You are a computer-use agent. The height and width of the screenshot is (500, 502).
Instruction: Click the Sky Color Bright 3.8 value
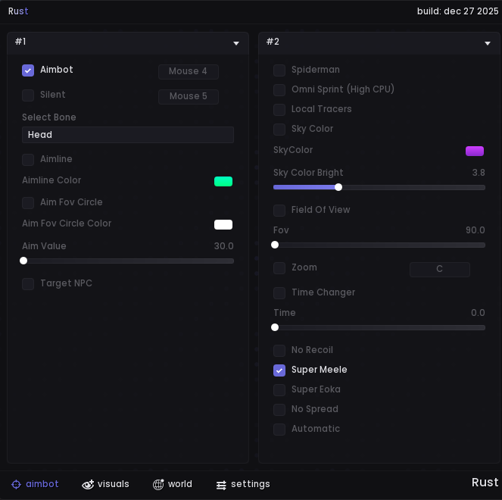(x=479, y=173)
